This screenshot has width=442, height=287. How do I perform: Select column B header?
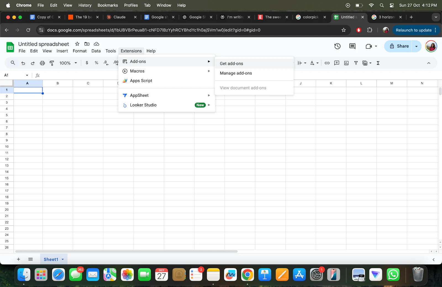[58, 83]
